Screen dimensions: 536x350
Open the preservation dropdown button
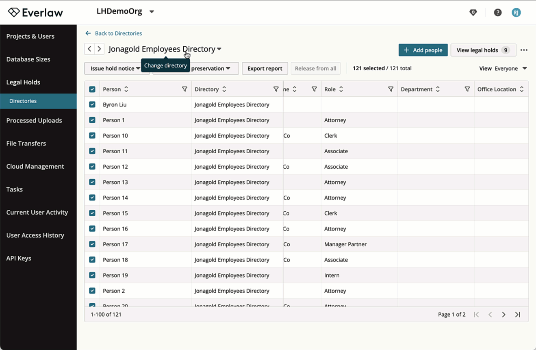click(x=210, y=68)
